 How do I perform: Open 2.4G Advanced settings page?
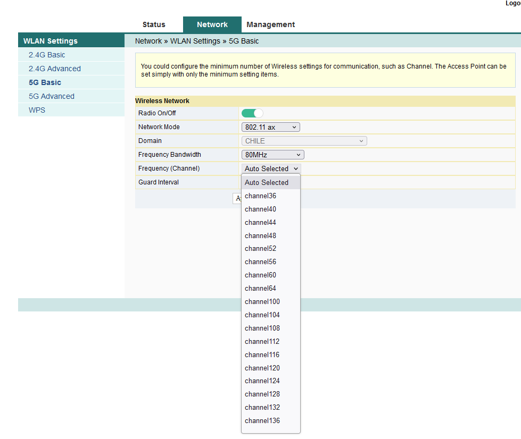(55, 69)
